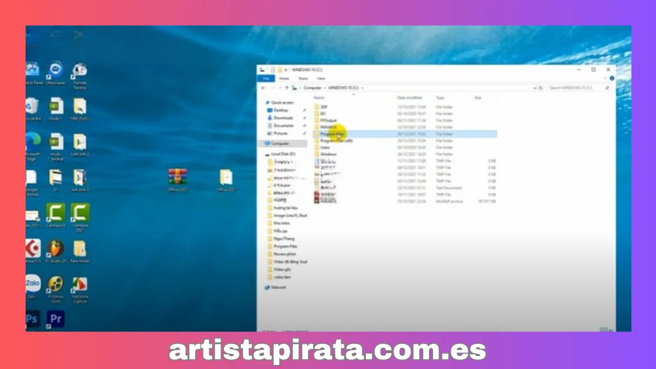Image resolution: width=656 pixels, height=369 pixels.
Task: Select the Program Files (x86) folder row
Action: [x=404, y=140]
